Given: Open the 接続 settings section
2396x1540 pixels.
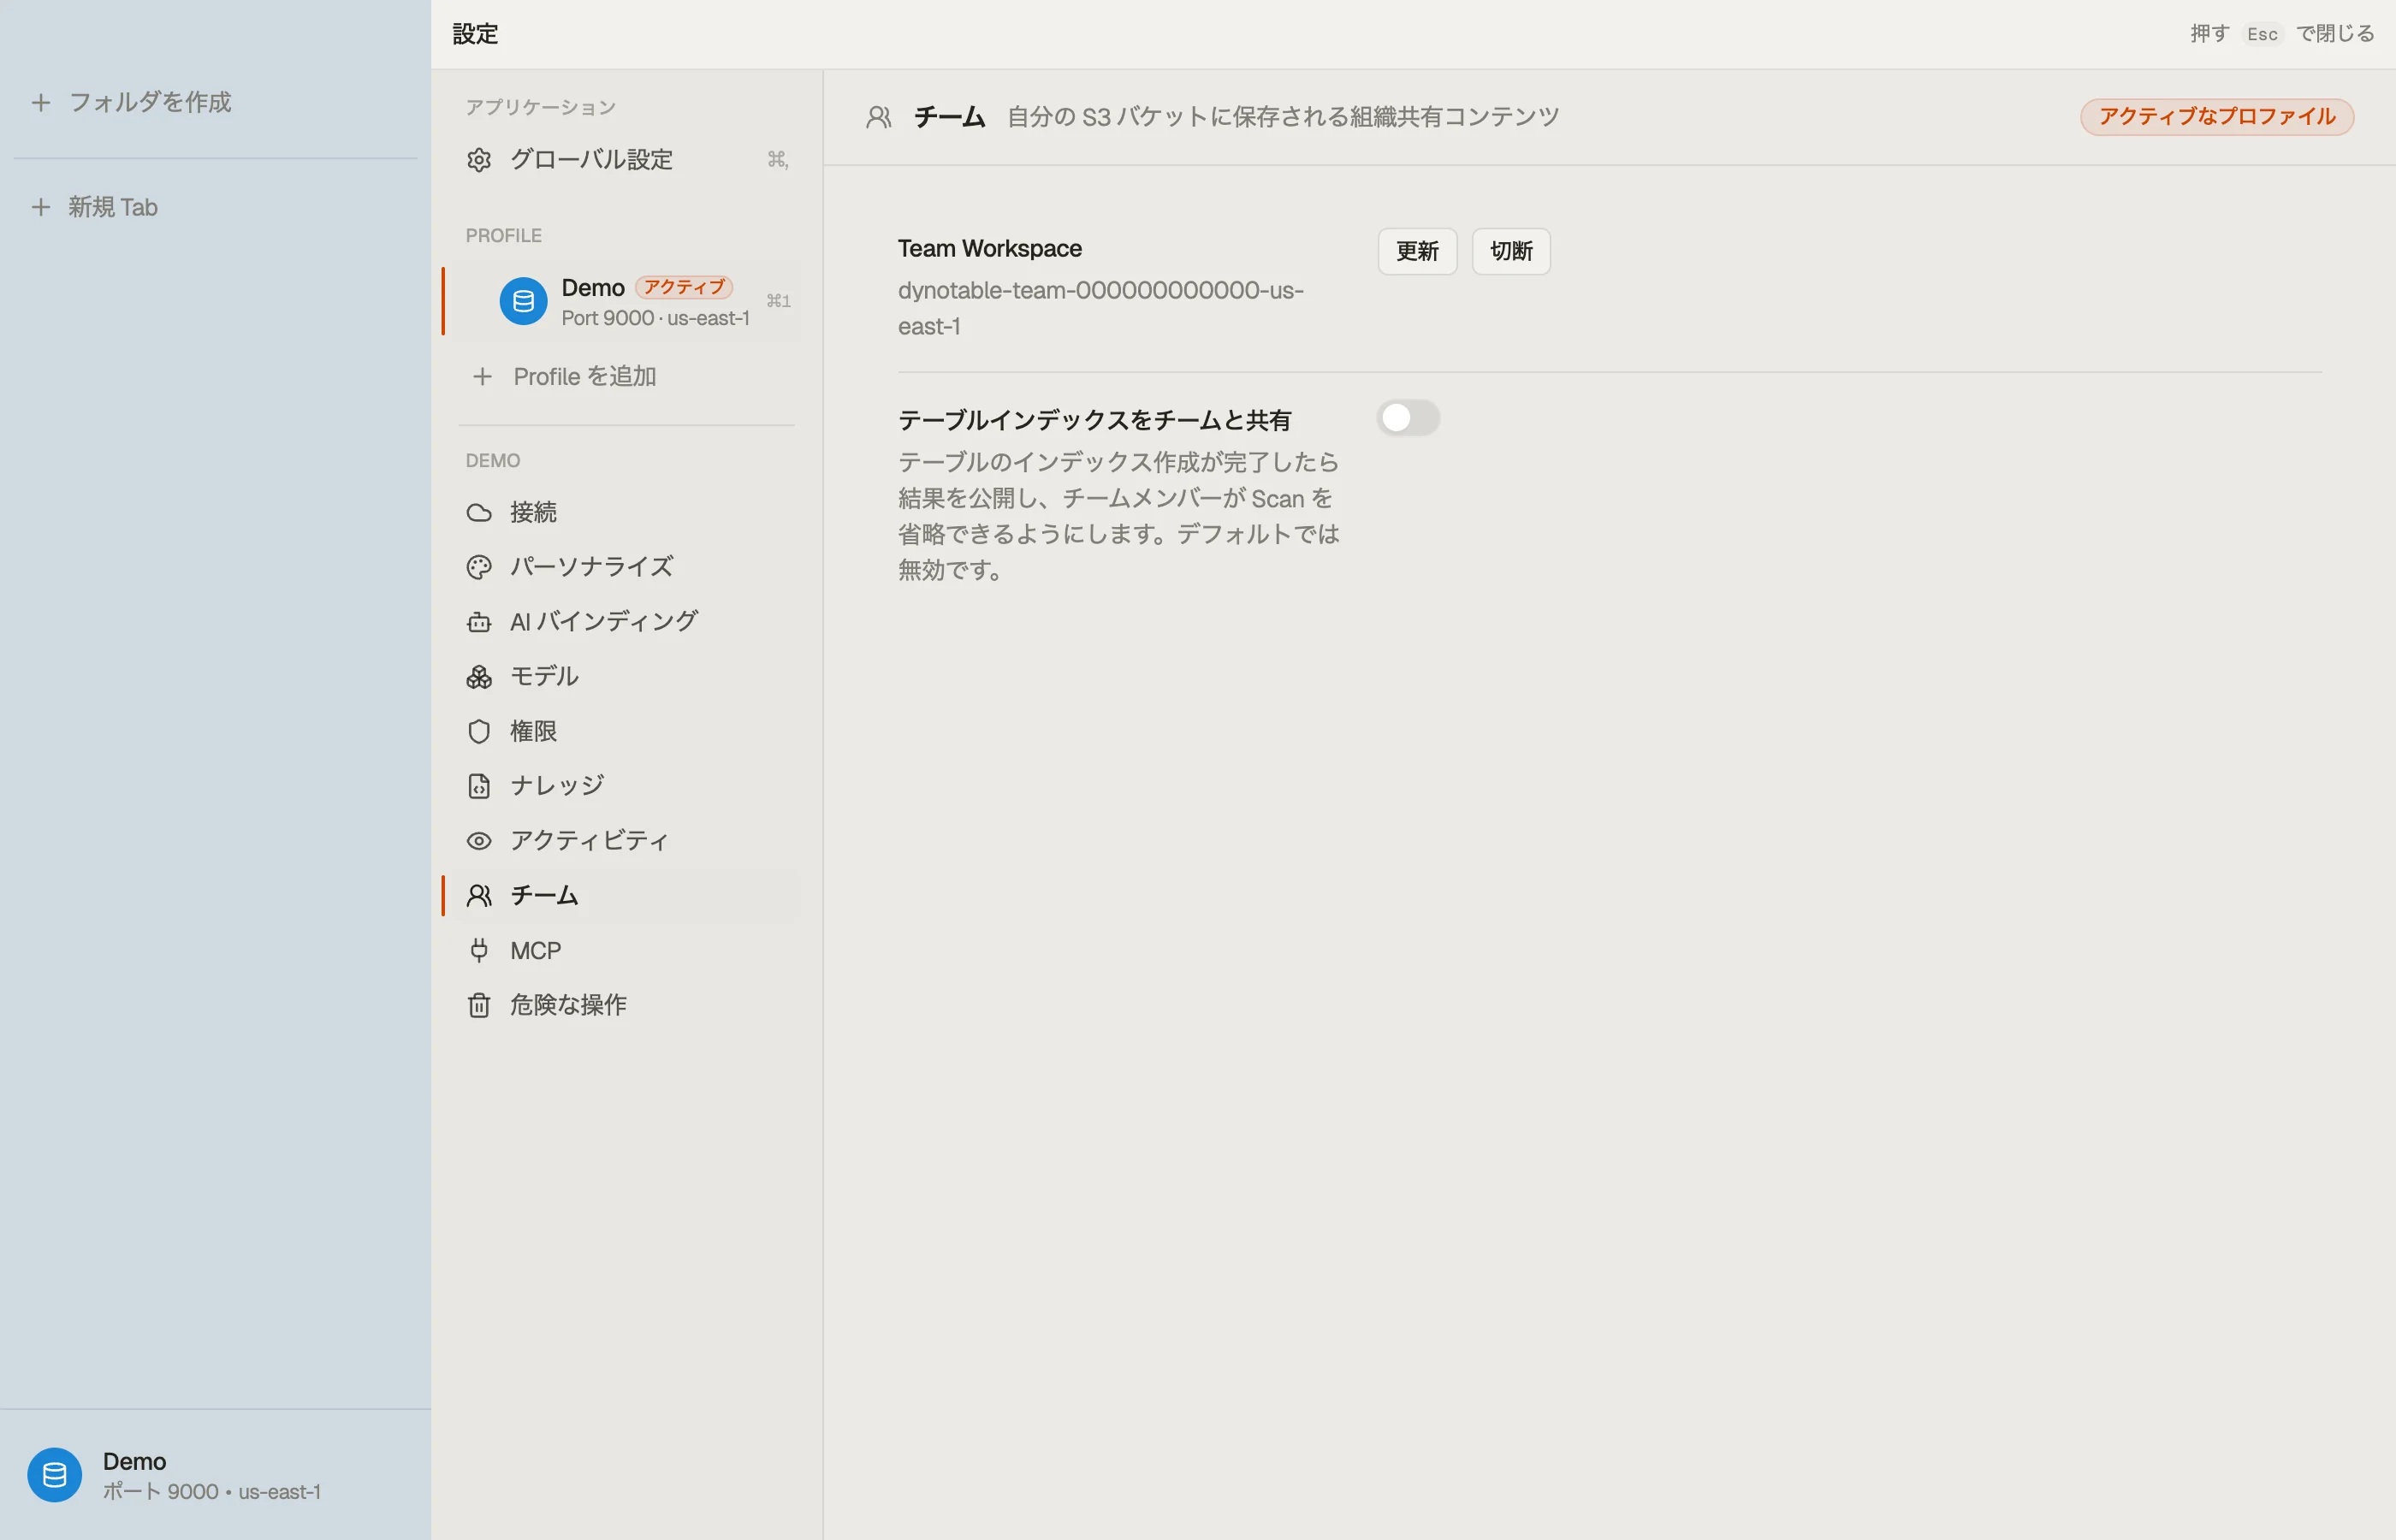Looking at the screenshot, I should (626, 513).
